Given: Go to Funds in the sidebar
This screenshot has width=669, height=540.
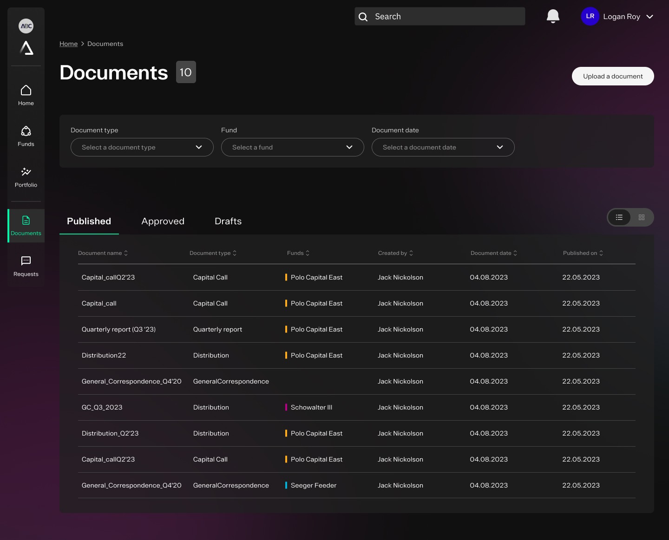Looking at the screenshot, I should pyautogui.click(x=26, y=131).
